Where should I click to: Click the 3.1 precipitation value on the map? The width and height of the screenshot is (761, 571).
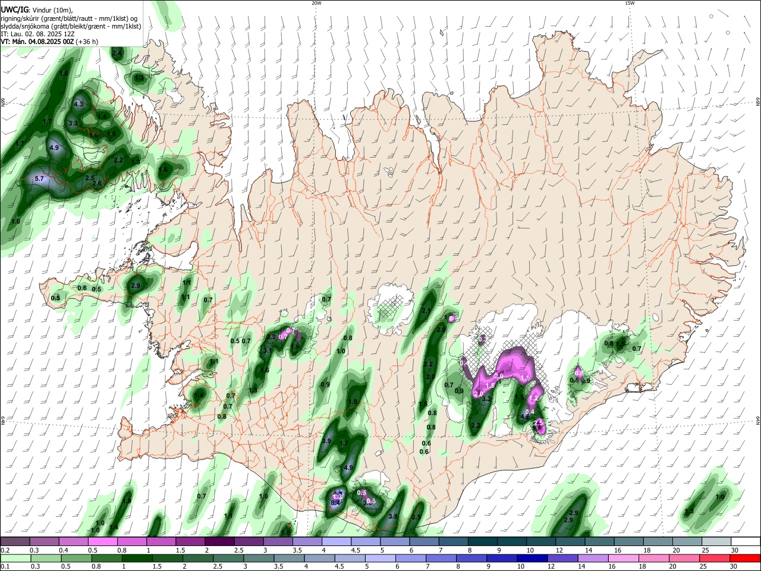point(268,351)
